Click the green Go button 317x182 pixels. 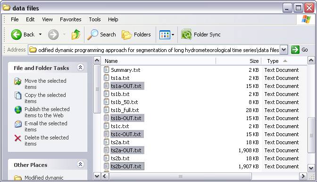click(x=300, y=50)
